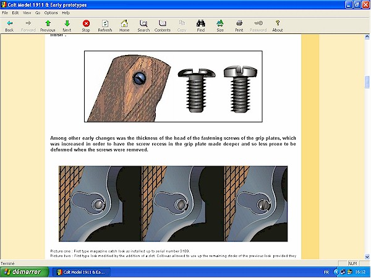Open the Help menu

point(66,13)
